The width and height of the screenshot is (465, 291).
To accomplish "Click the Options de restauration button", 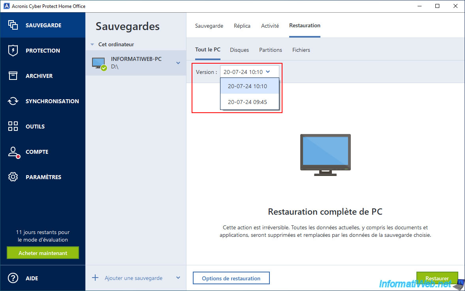I will (231, 278).
